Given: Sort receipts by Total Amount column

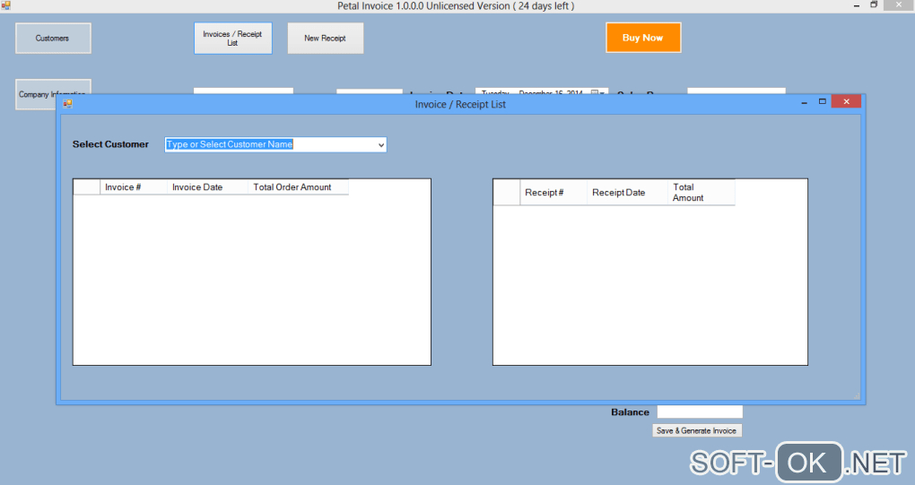Looking at the screenshot, I should 701,193.
